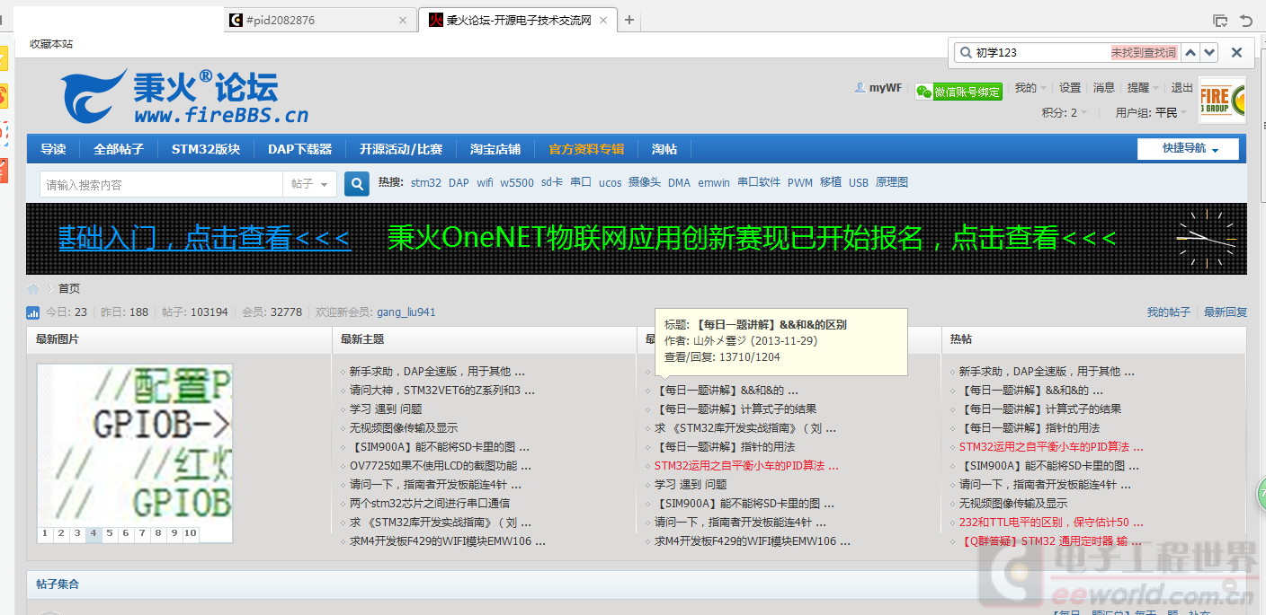Click hot search keyword stm32
The width and height of the screenshot is (1266, 615).
(426, 182)
